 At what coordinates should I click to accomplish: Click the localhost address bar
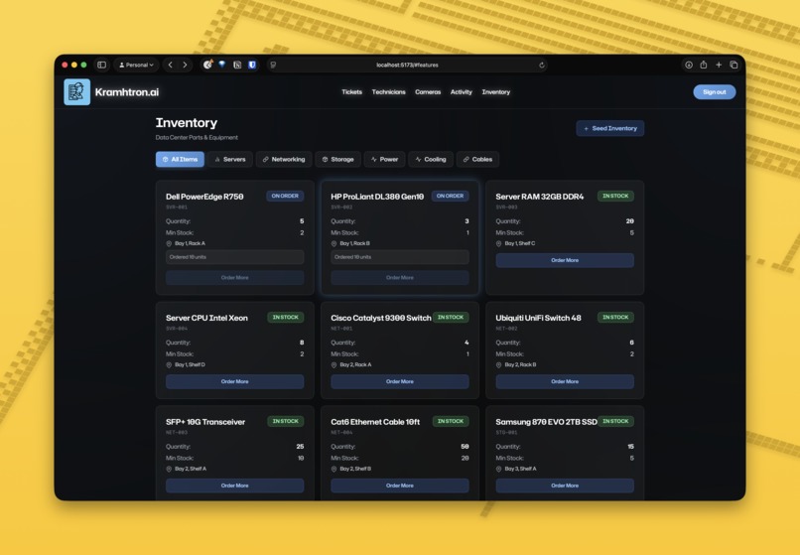click(407, 65)
